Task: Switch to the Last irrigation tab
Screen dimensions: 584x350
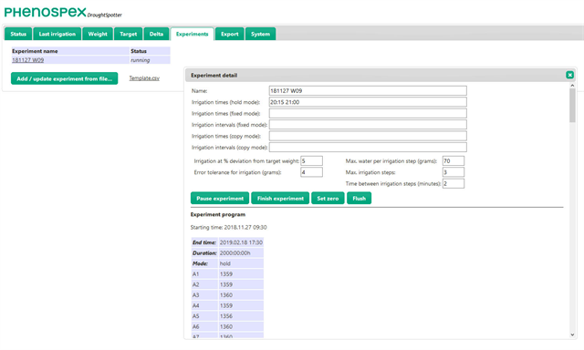Action: 57,34
